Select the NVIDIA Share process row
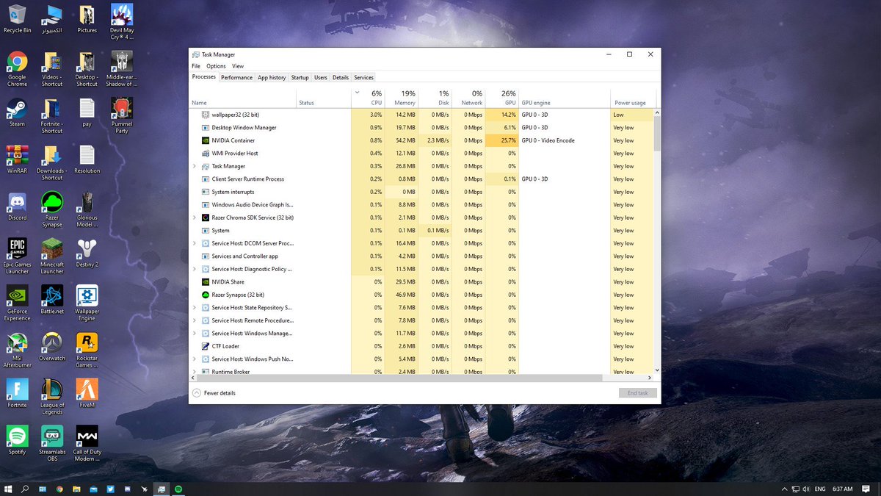The image size is (881, 496). 421,282
